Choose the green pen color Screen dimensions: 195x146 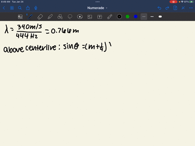pos(128,17)
